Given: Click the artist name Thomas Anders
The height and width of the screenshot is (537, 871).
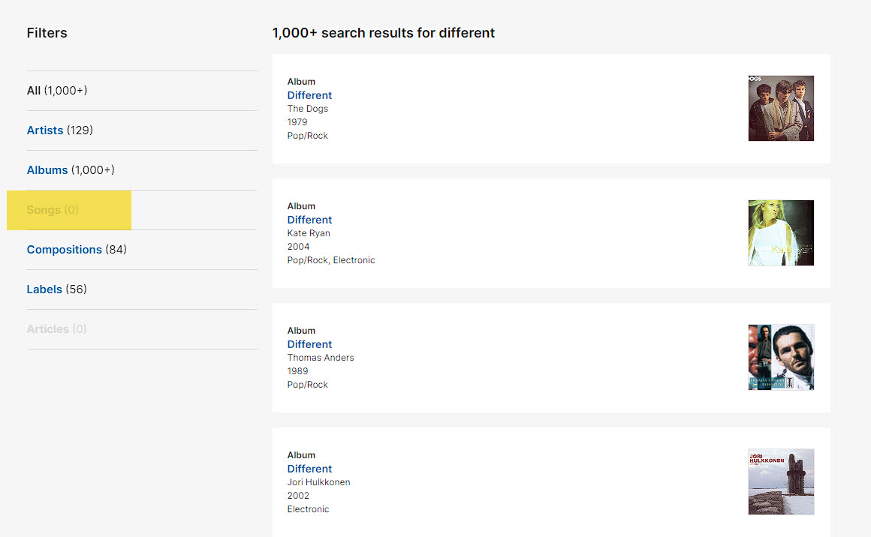Looking at the screenshot, I should (321, 358).
